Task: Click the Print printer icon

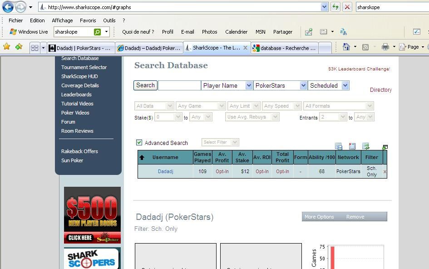Action: click(385, 47)
